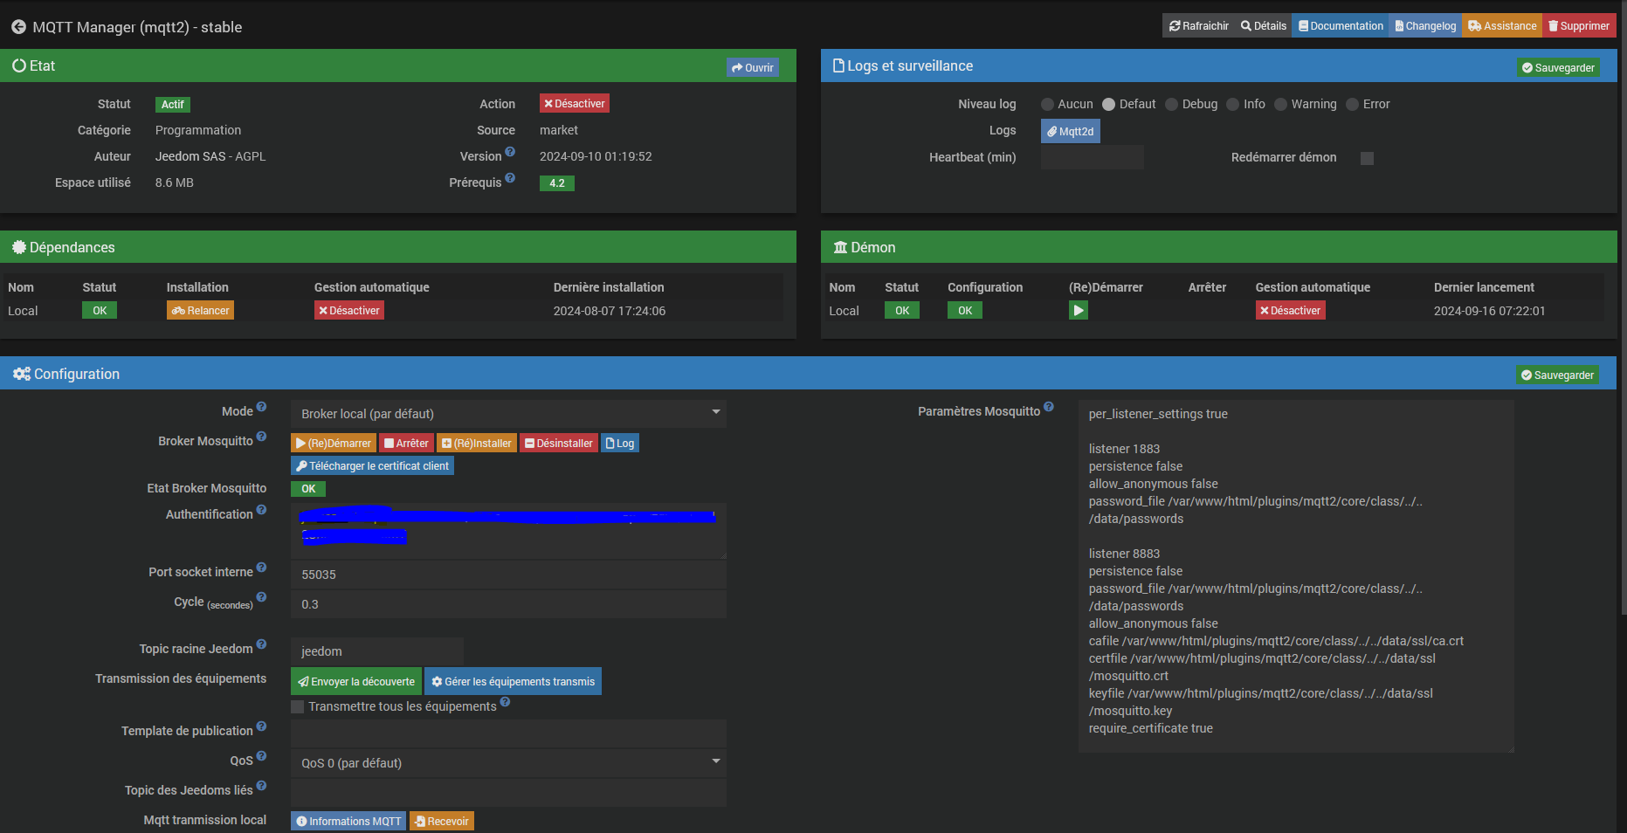Viewport: 1627px width, 833px height.
Task: Select the Info log level
Action: coord(1232,105)
